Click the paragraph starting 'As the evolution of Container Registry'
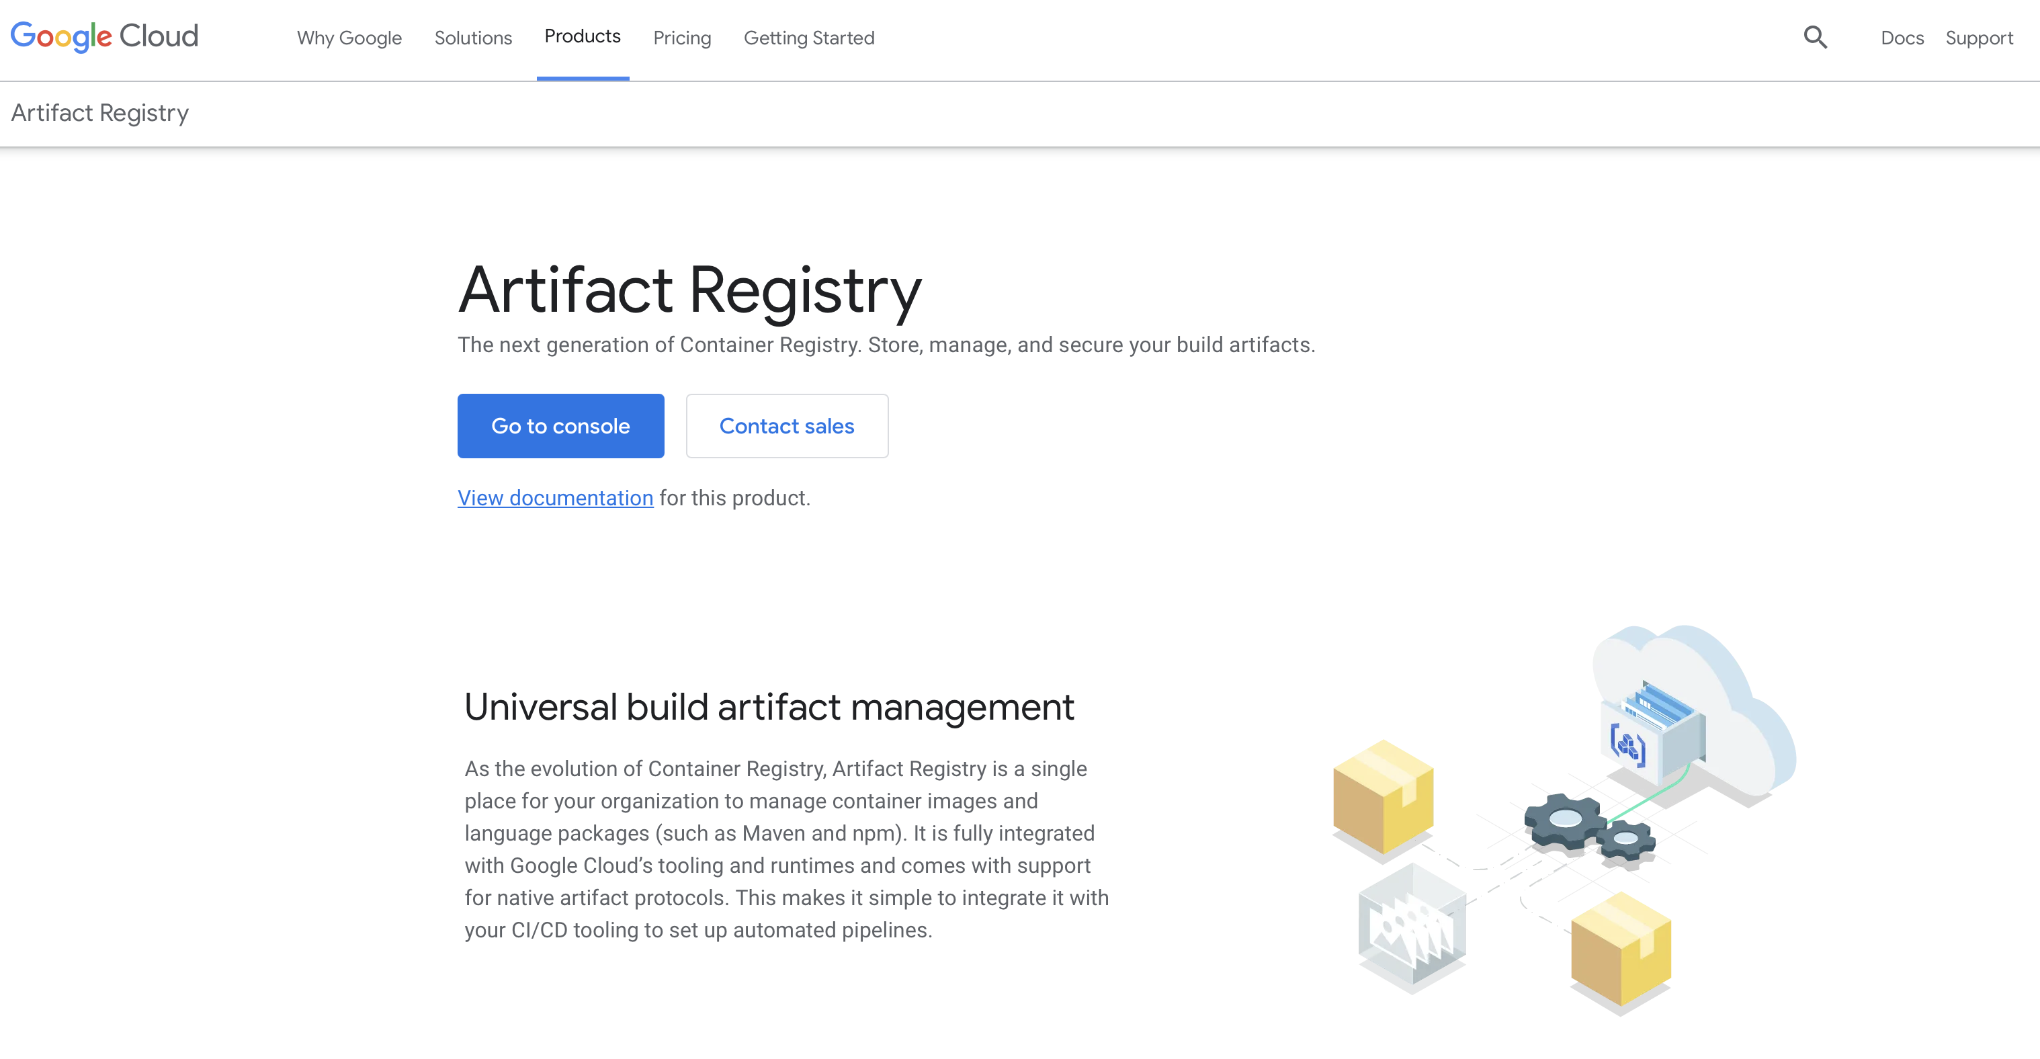This screenshot has height=1059, width=2040. point(786,849)
